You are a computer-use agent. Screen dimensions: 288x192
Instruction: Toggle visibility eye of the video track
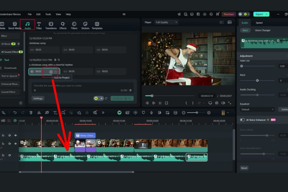[x=16, y=144]
